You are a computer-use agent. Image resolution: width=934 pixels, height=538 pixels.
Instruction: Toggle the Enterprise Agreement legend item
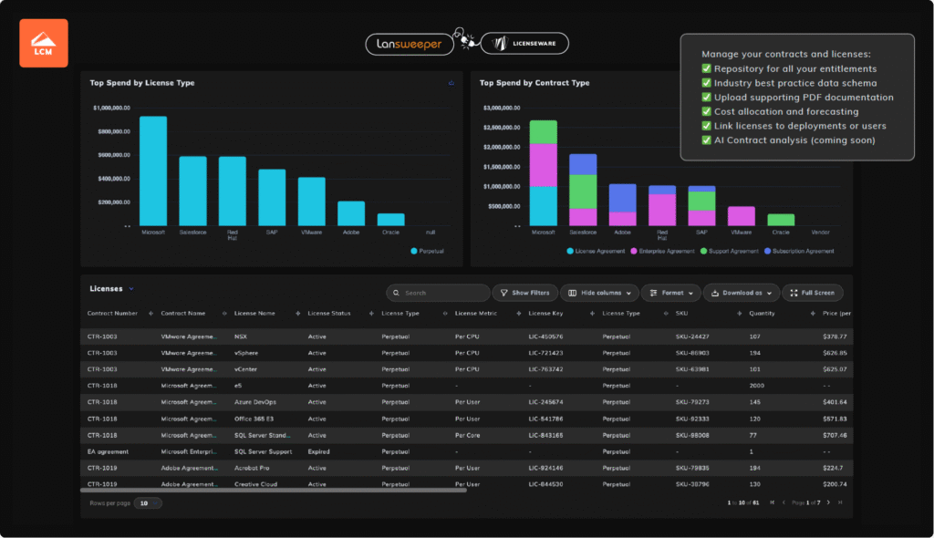point(662,252)
